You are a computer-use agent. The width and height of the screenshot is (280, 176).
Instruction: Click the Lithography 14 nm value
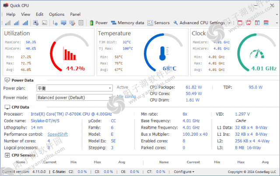point(37,127)
